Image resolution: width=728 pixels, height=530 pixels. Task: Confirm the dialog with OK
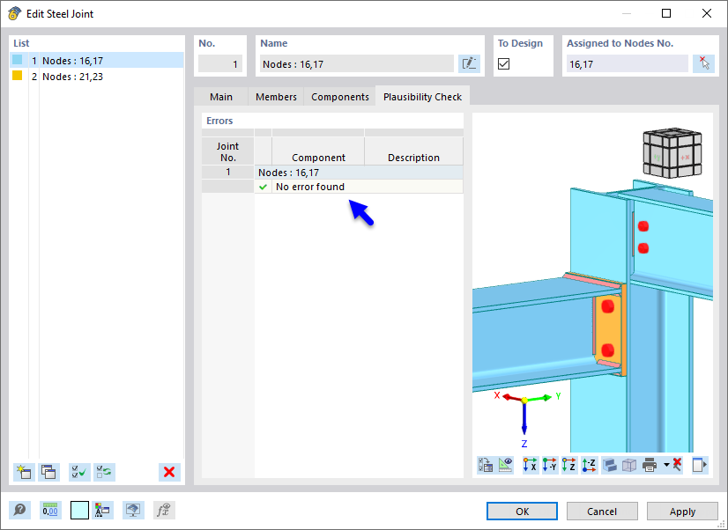coord(522,511)
